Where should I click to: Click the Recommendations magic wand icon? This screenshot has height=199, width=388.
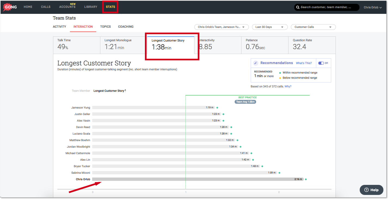pos(255,63)
